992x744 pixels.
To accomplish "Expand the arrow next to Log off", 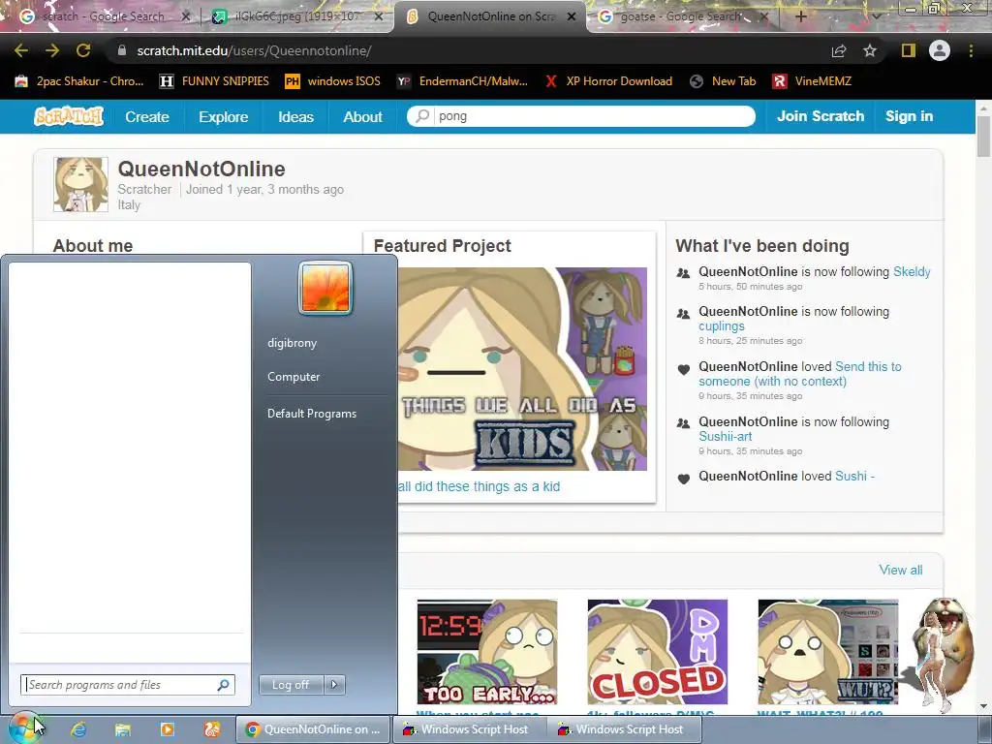I will click(334, 685).
